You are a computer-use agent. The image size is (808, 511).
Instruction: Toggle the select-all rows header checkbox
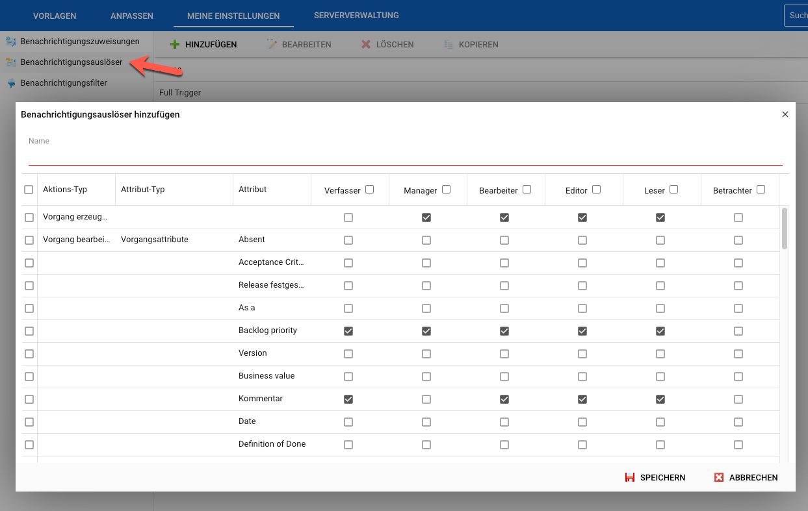(29, 190)
